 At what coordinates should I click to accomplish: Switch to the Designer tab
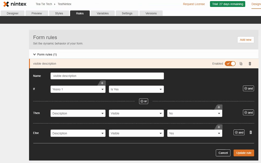click(x=13, y=13)
